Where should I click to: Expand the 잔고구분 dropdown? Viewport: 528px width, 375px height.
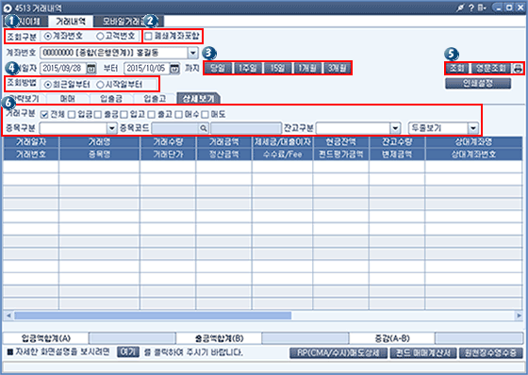(x=395, y=128)
